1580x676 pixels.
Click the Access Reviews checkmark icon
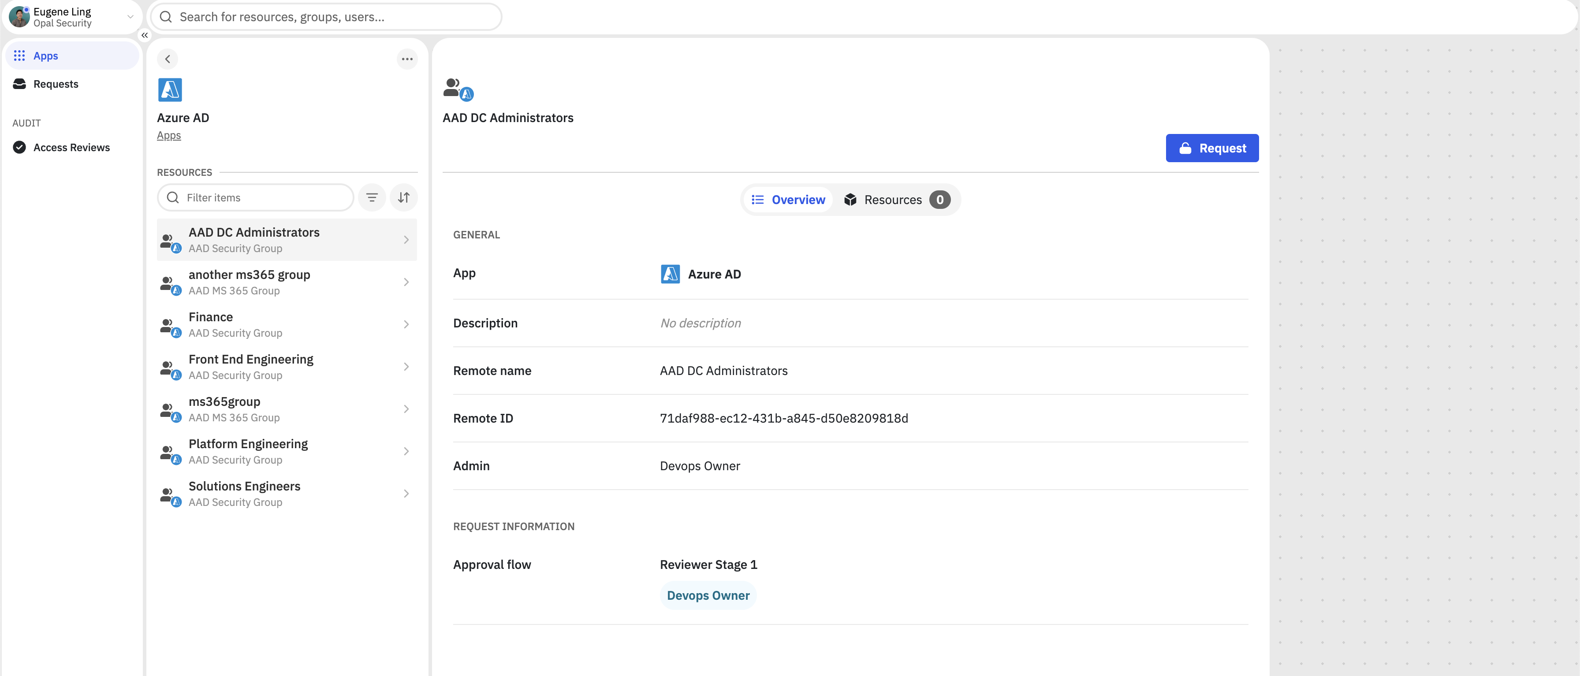[20, 147]
